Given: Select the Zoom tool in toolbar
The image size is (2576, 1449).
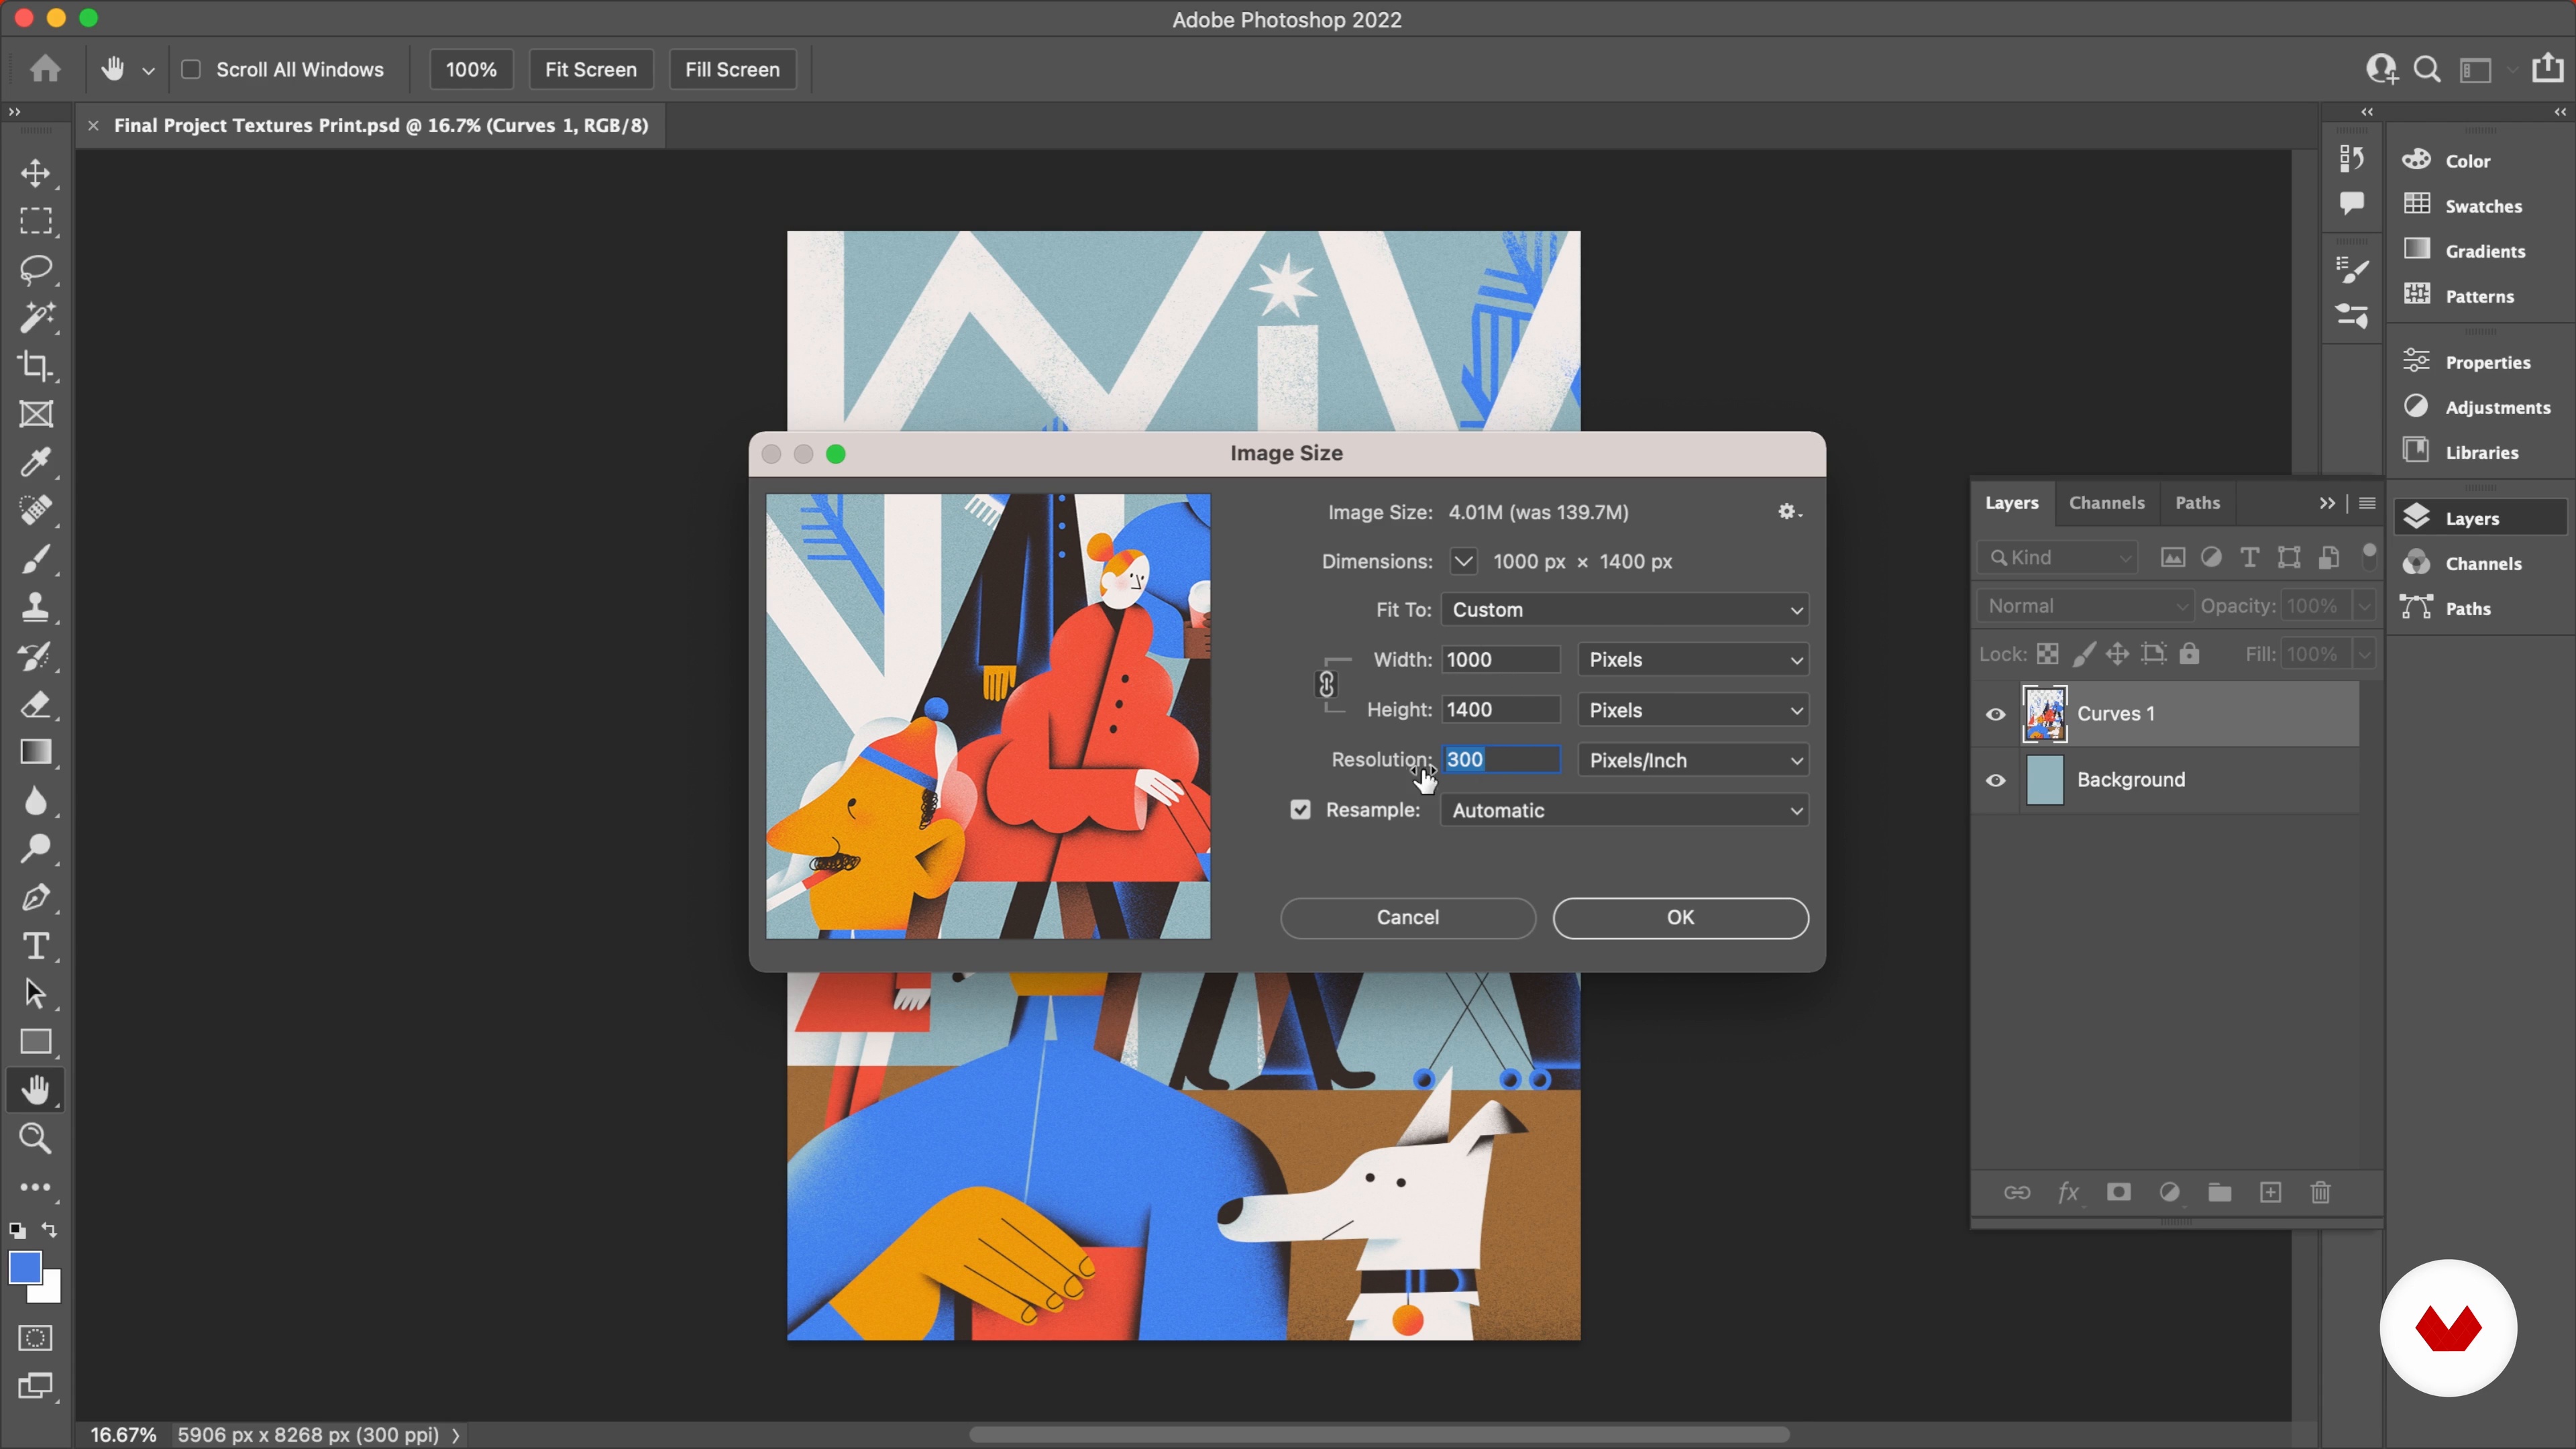Looking at the screenshot, I should (x=36, y=1138).
